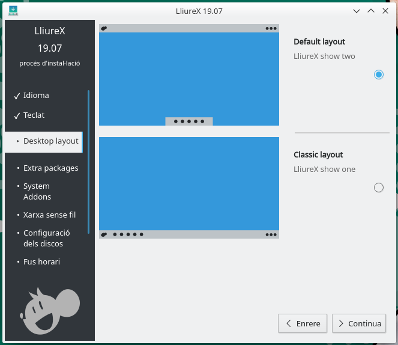Image resolution: width=398 pixels, height=345 pixels.
Task: Click the arrow marker beside Desktop layout
Action: pos(18,141)
